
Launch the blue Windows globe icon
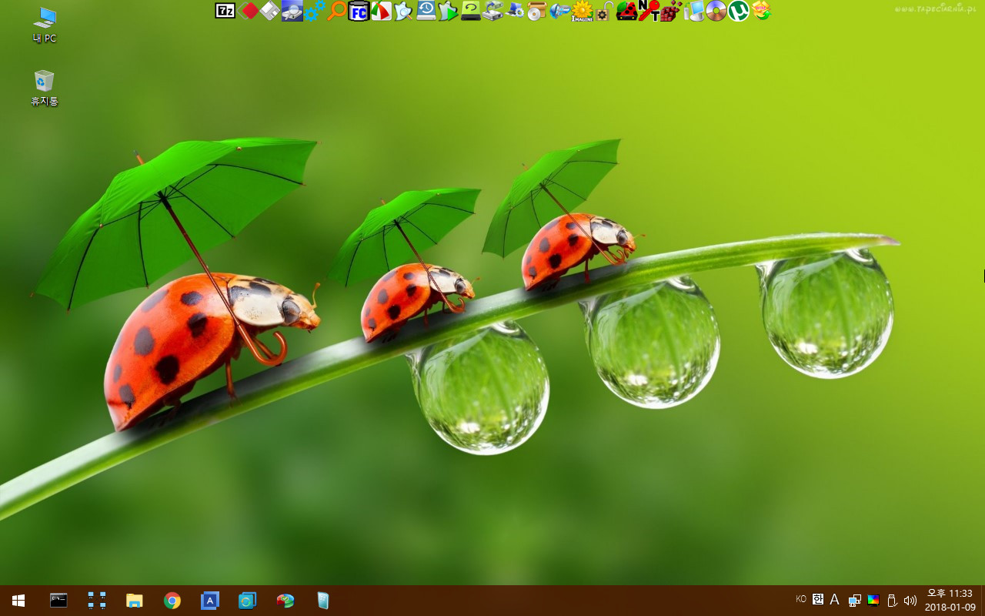click(559, 11)
